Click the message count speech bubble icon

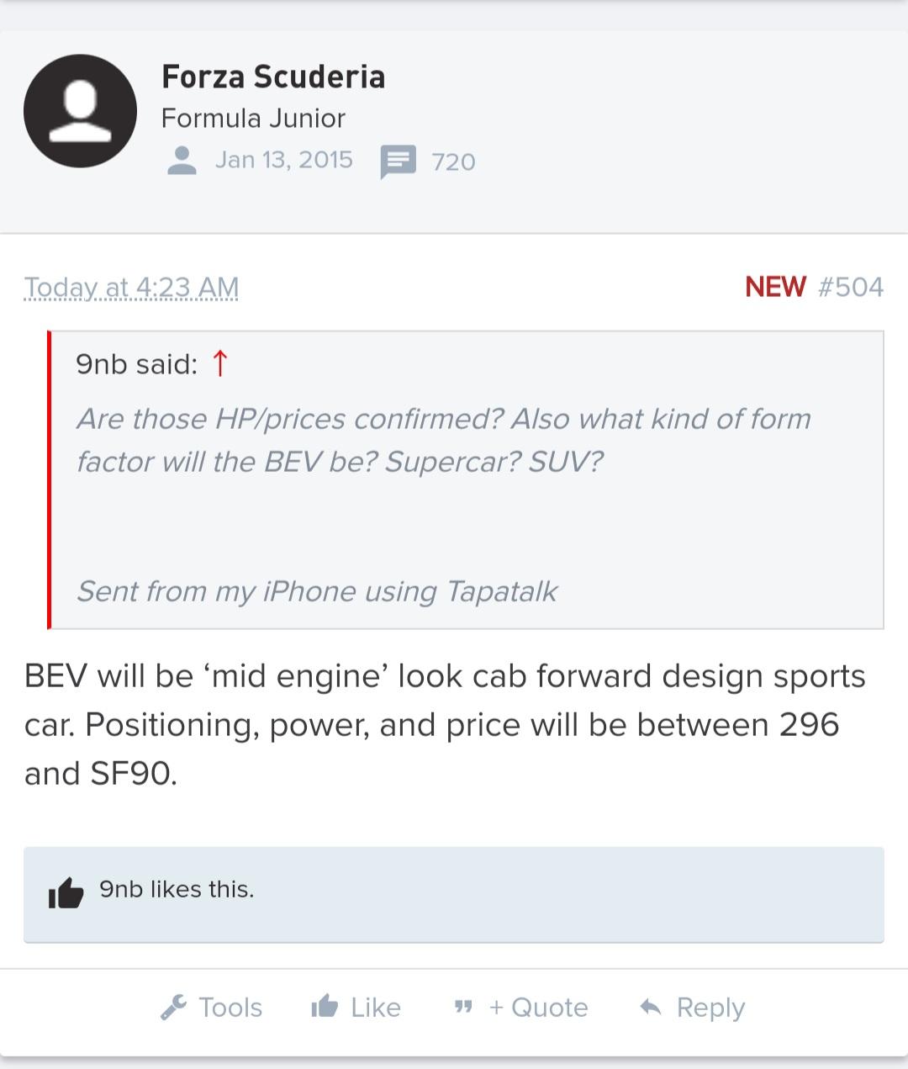coord(398,162)
